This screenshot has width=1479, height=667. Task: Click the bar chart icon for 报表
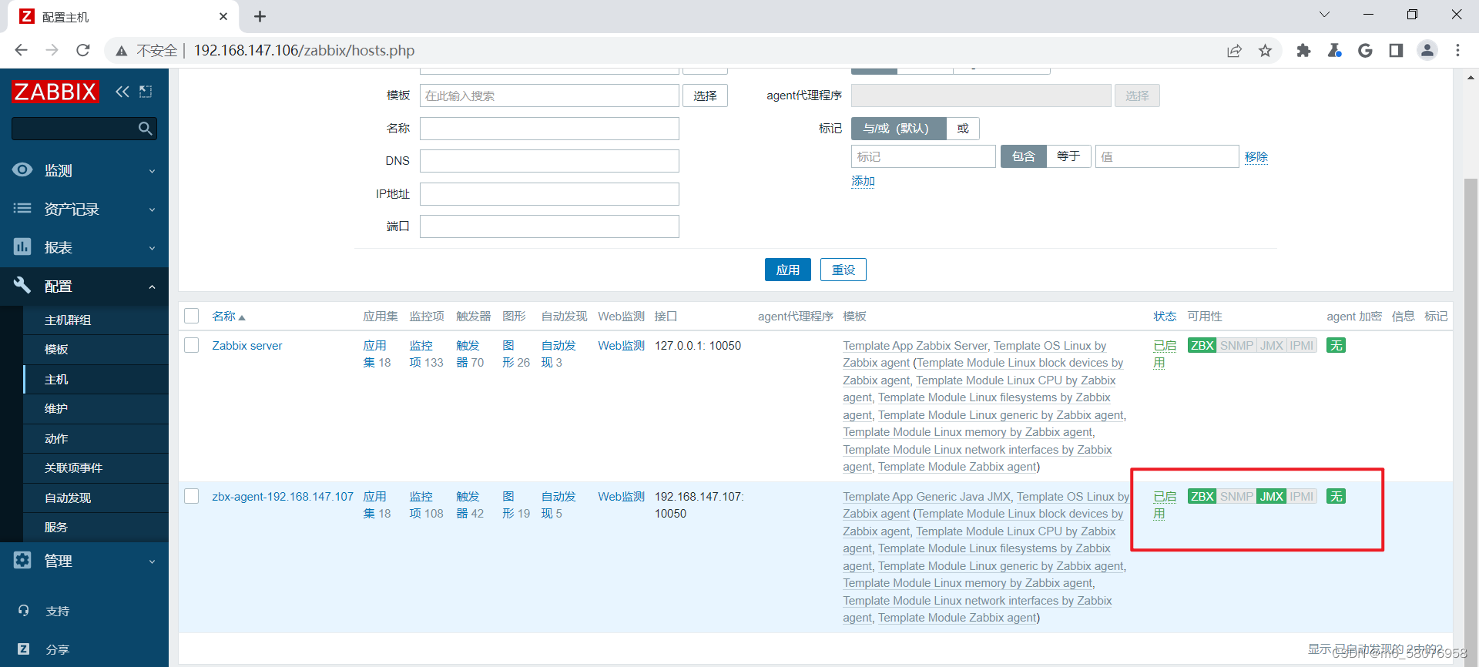tap(22, 246)
